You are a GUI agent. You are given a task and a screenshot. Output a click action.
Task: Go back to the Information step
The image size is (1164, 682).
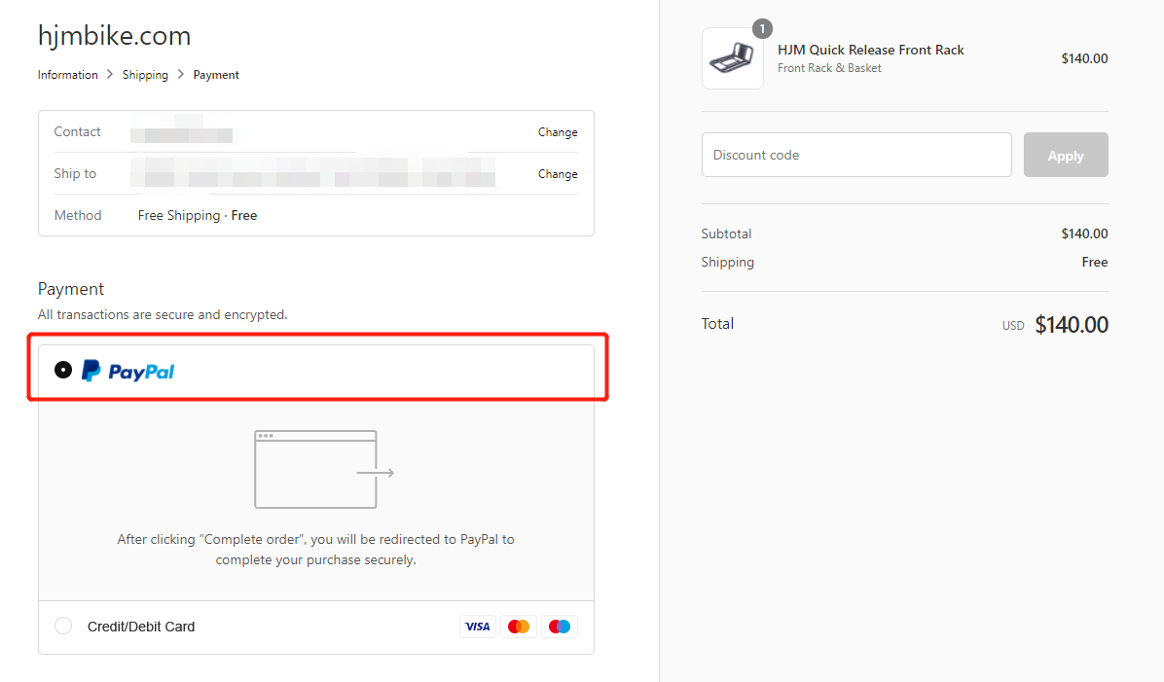click(x=67, y=75)
